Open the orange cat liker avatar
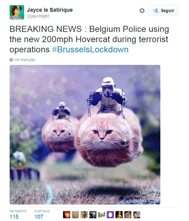189x221 pixels. (75, 215)
